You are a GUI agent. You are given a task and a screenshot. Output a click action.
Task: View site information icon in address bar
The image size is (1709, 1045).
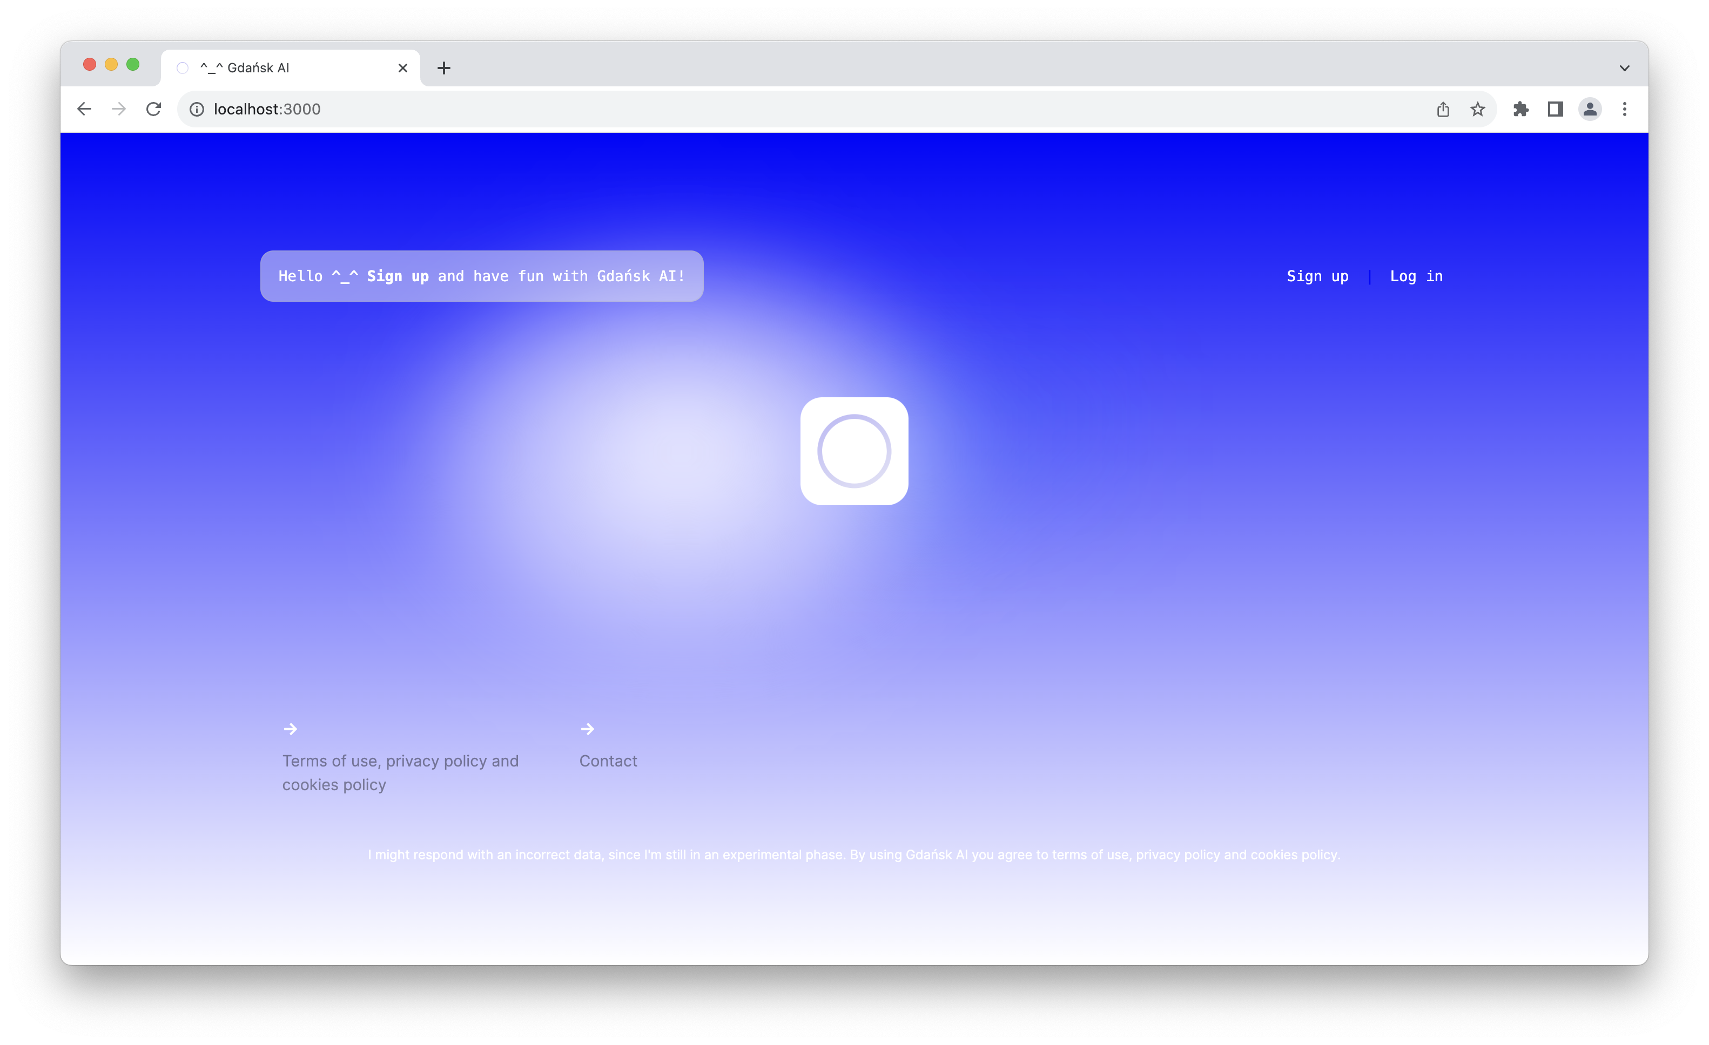point(197,110)
